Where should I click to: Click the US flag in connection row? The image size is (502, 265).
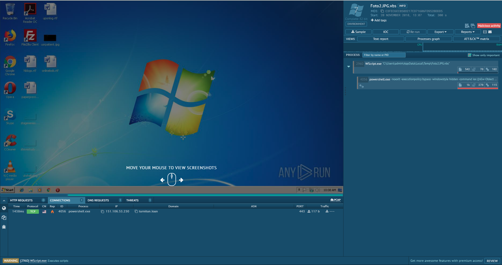point(44,212)
